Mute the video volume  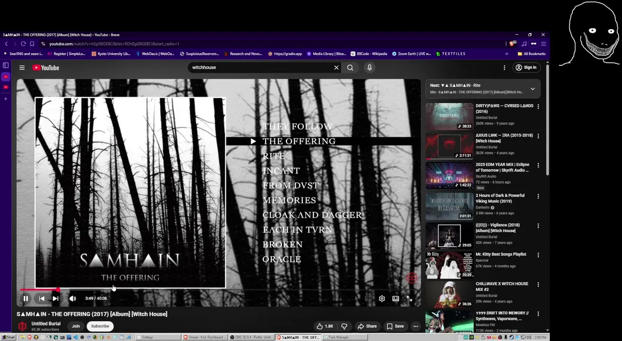[72, 298]
